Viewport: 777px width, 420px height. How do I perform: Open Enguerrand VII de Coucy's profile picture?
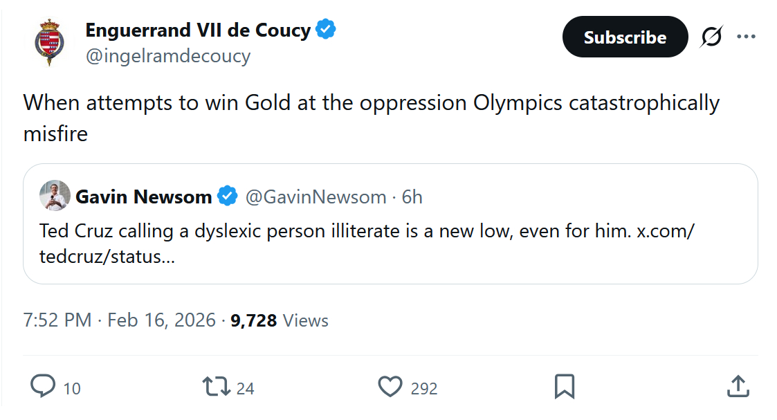coord(48,42)
